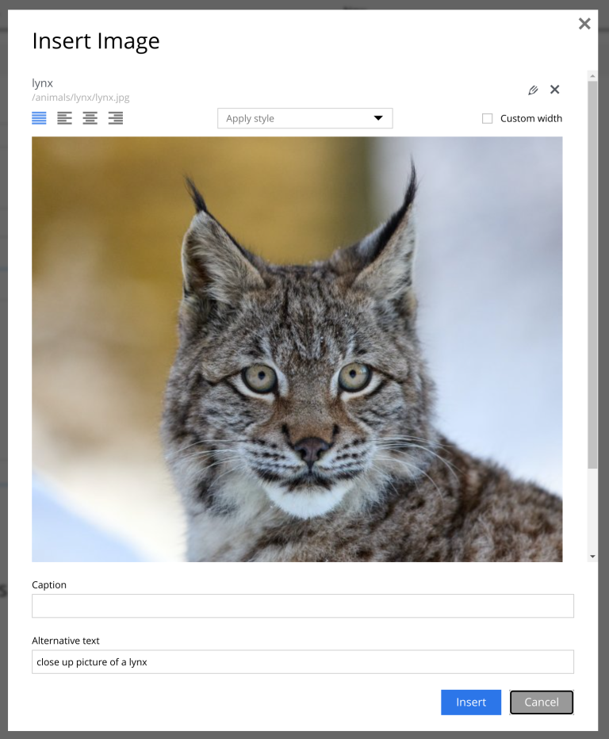Image resolution: width=609 pixels, height=739 pixels.
Task: Focus the Caption input field
Action: pyautogui.click(x=303, y=606)
